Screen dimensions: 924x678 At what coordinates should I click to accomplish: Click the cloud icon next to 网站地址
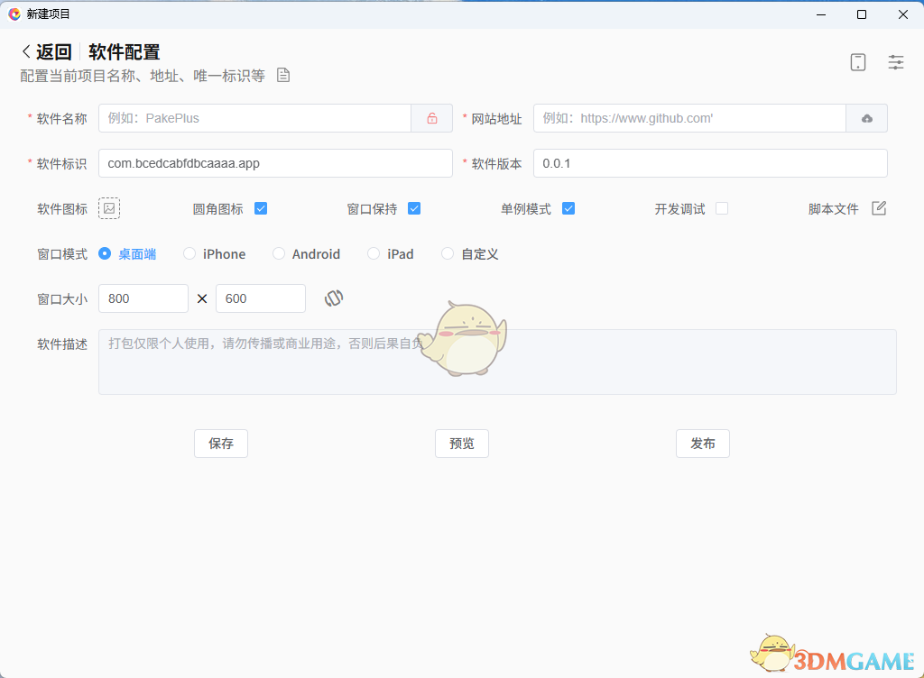[x=867, y=118]
